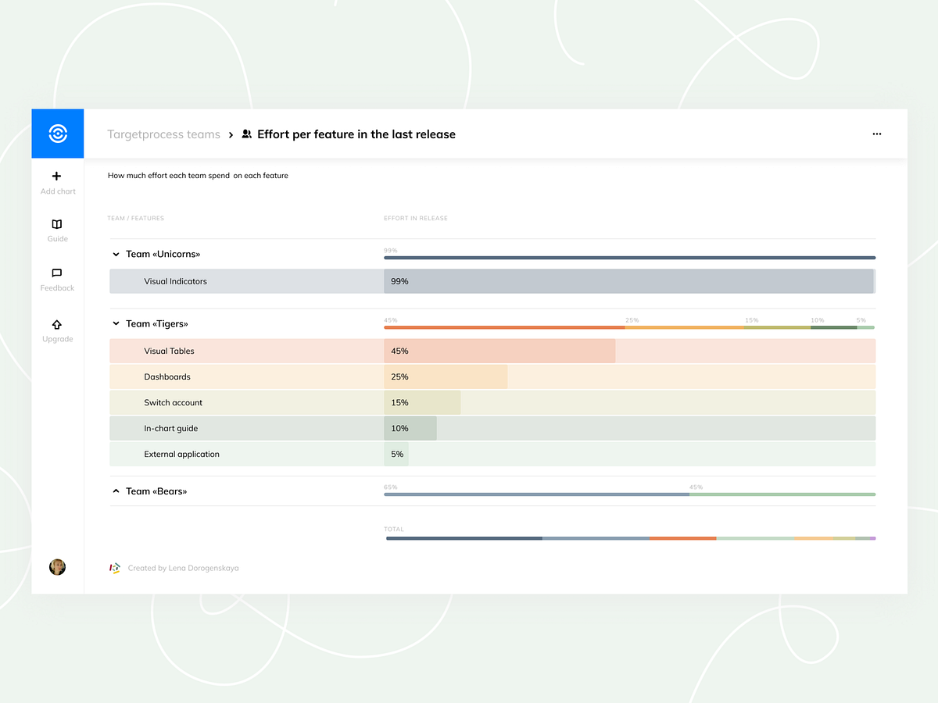This screenshot has width=938, height=703.
Task: Select the Dashboards feature row
Action: click(x=167, y=376)
